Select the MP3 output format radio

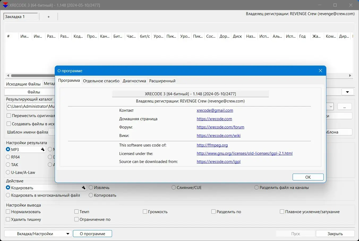coord(8,149)
